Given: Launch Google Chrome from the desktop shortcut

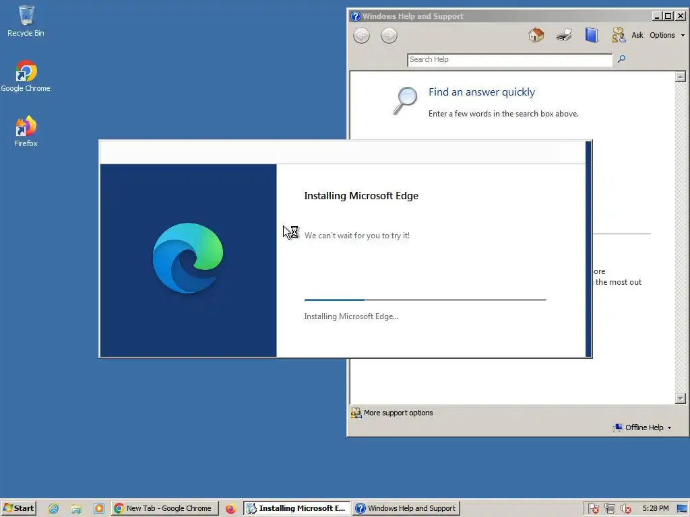Looking at the screenshot, I should tap(26, 76).
